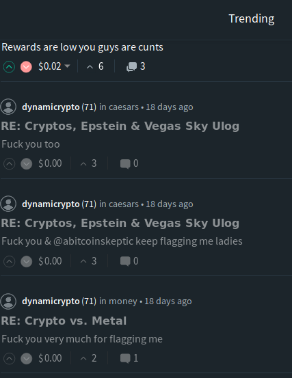Upvote the 'Rewards are low' post
The width and height of the screenshot is (292, 378).
(9, 67)
